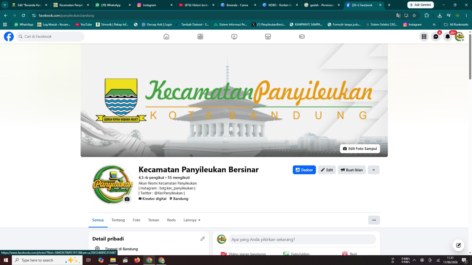472x265 pixels.
Task: Expand the Lainnya dropdown
Action: coord(192,220)
